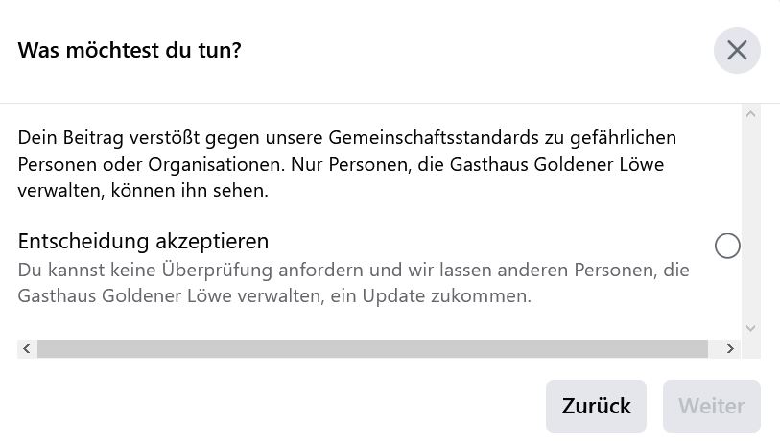The image size is (780, 447).
Task: Click 'Gasthaus Goldener Löwe' in the grey description
Action: [125, 296]
